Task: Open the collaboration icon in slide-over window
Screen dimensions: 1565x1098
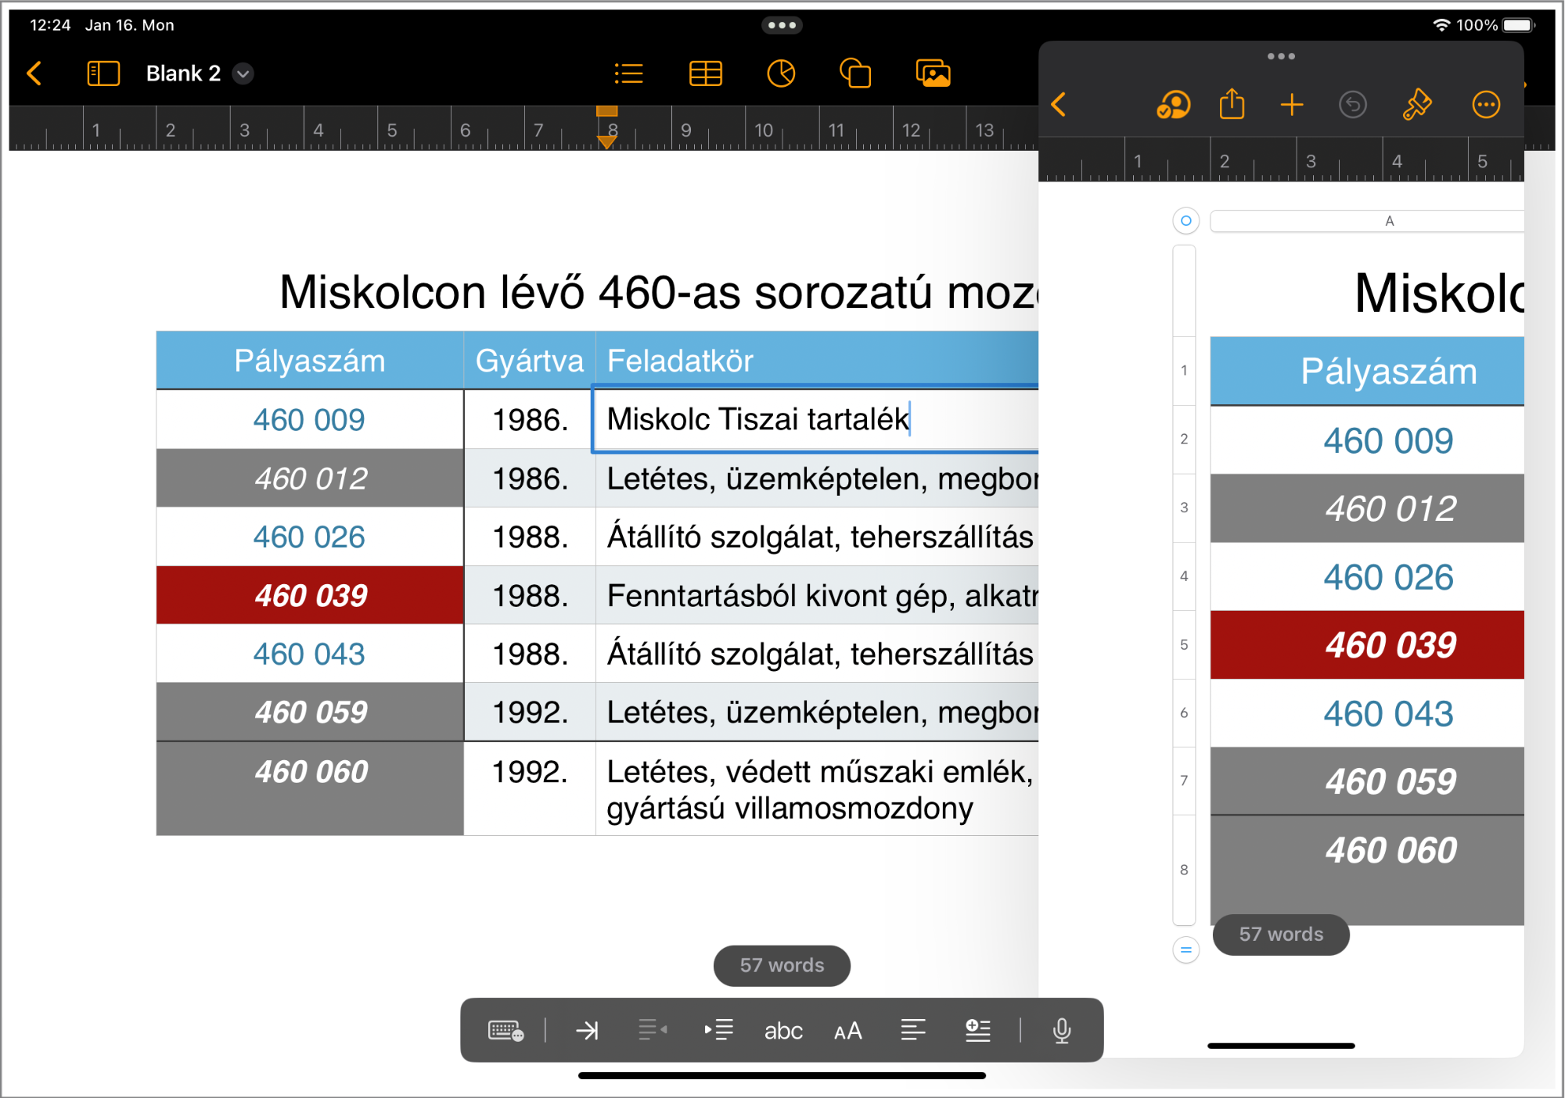Action: pyautogui.click(x=1173, y=105)
